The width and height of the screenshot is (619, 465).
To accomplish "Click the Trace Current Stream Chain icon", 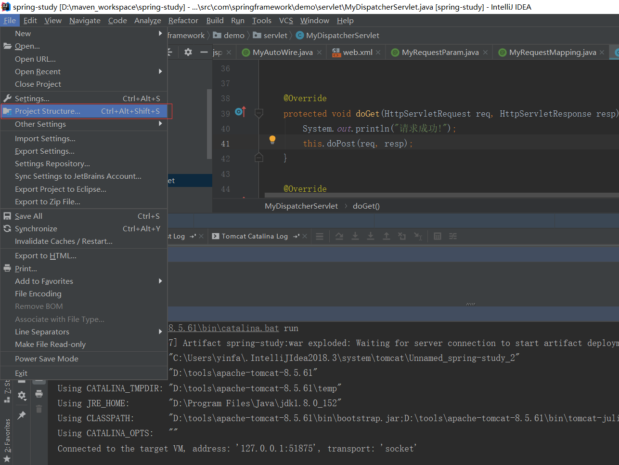I will point(453,236).
